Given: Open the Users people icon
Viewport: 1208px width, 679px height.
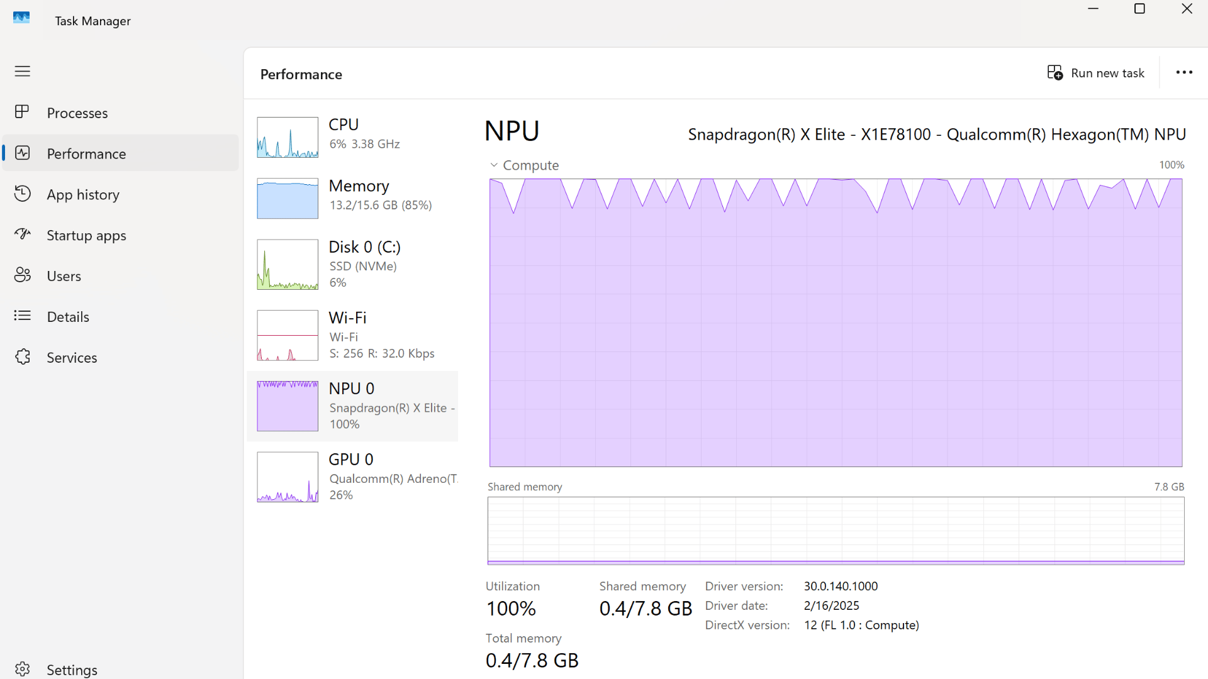Looking at the screenshot, I should tap(22, 275).
